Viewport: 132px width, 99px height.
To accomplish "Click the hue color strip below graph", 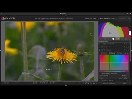I will pos(114,71).
